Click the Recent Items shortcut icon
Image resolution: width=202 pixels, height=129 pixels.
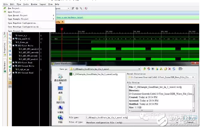pyautogui.click(x=60, y=76)
